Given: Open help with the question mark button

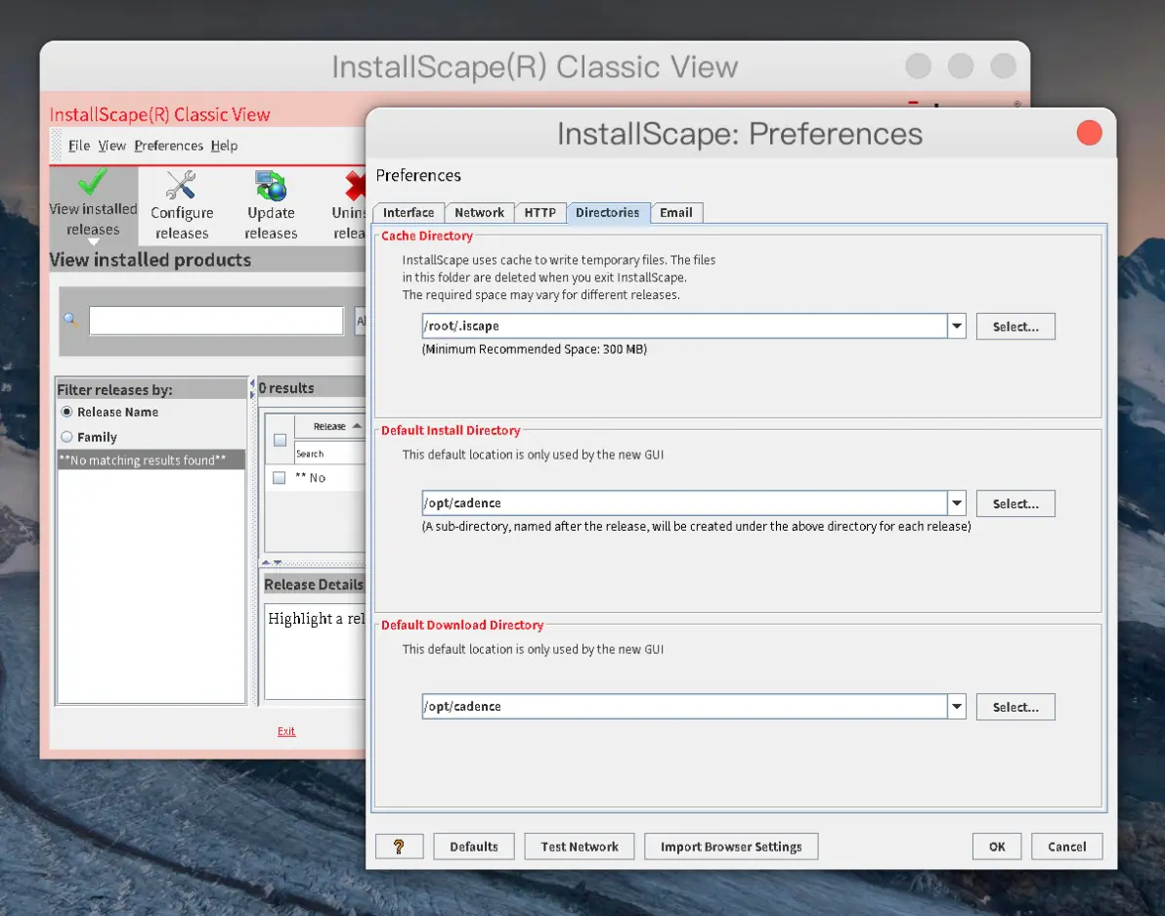Looking at the screenshot, I should pyautogui.click(x=399, y=847).
